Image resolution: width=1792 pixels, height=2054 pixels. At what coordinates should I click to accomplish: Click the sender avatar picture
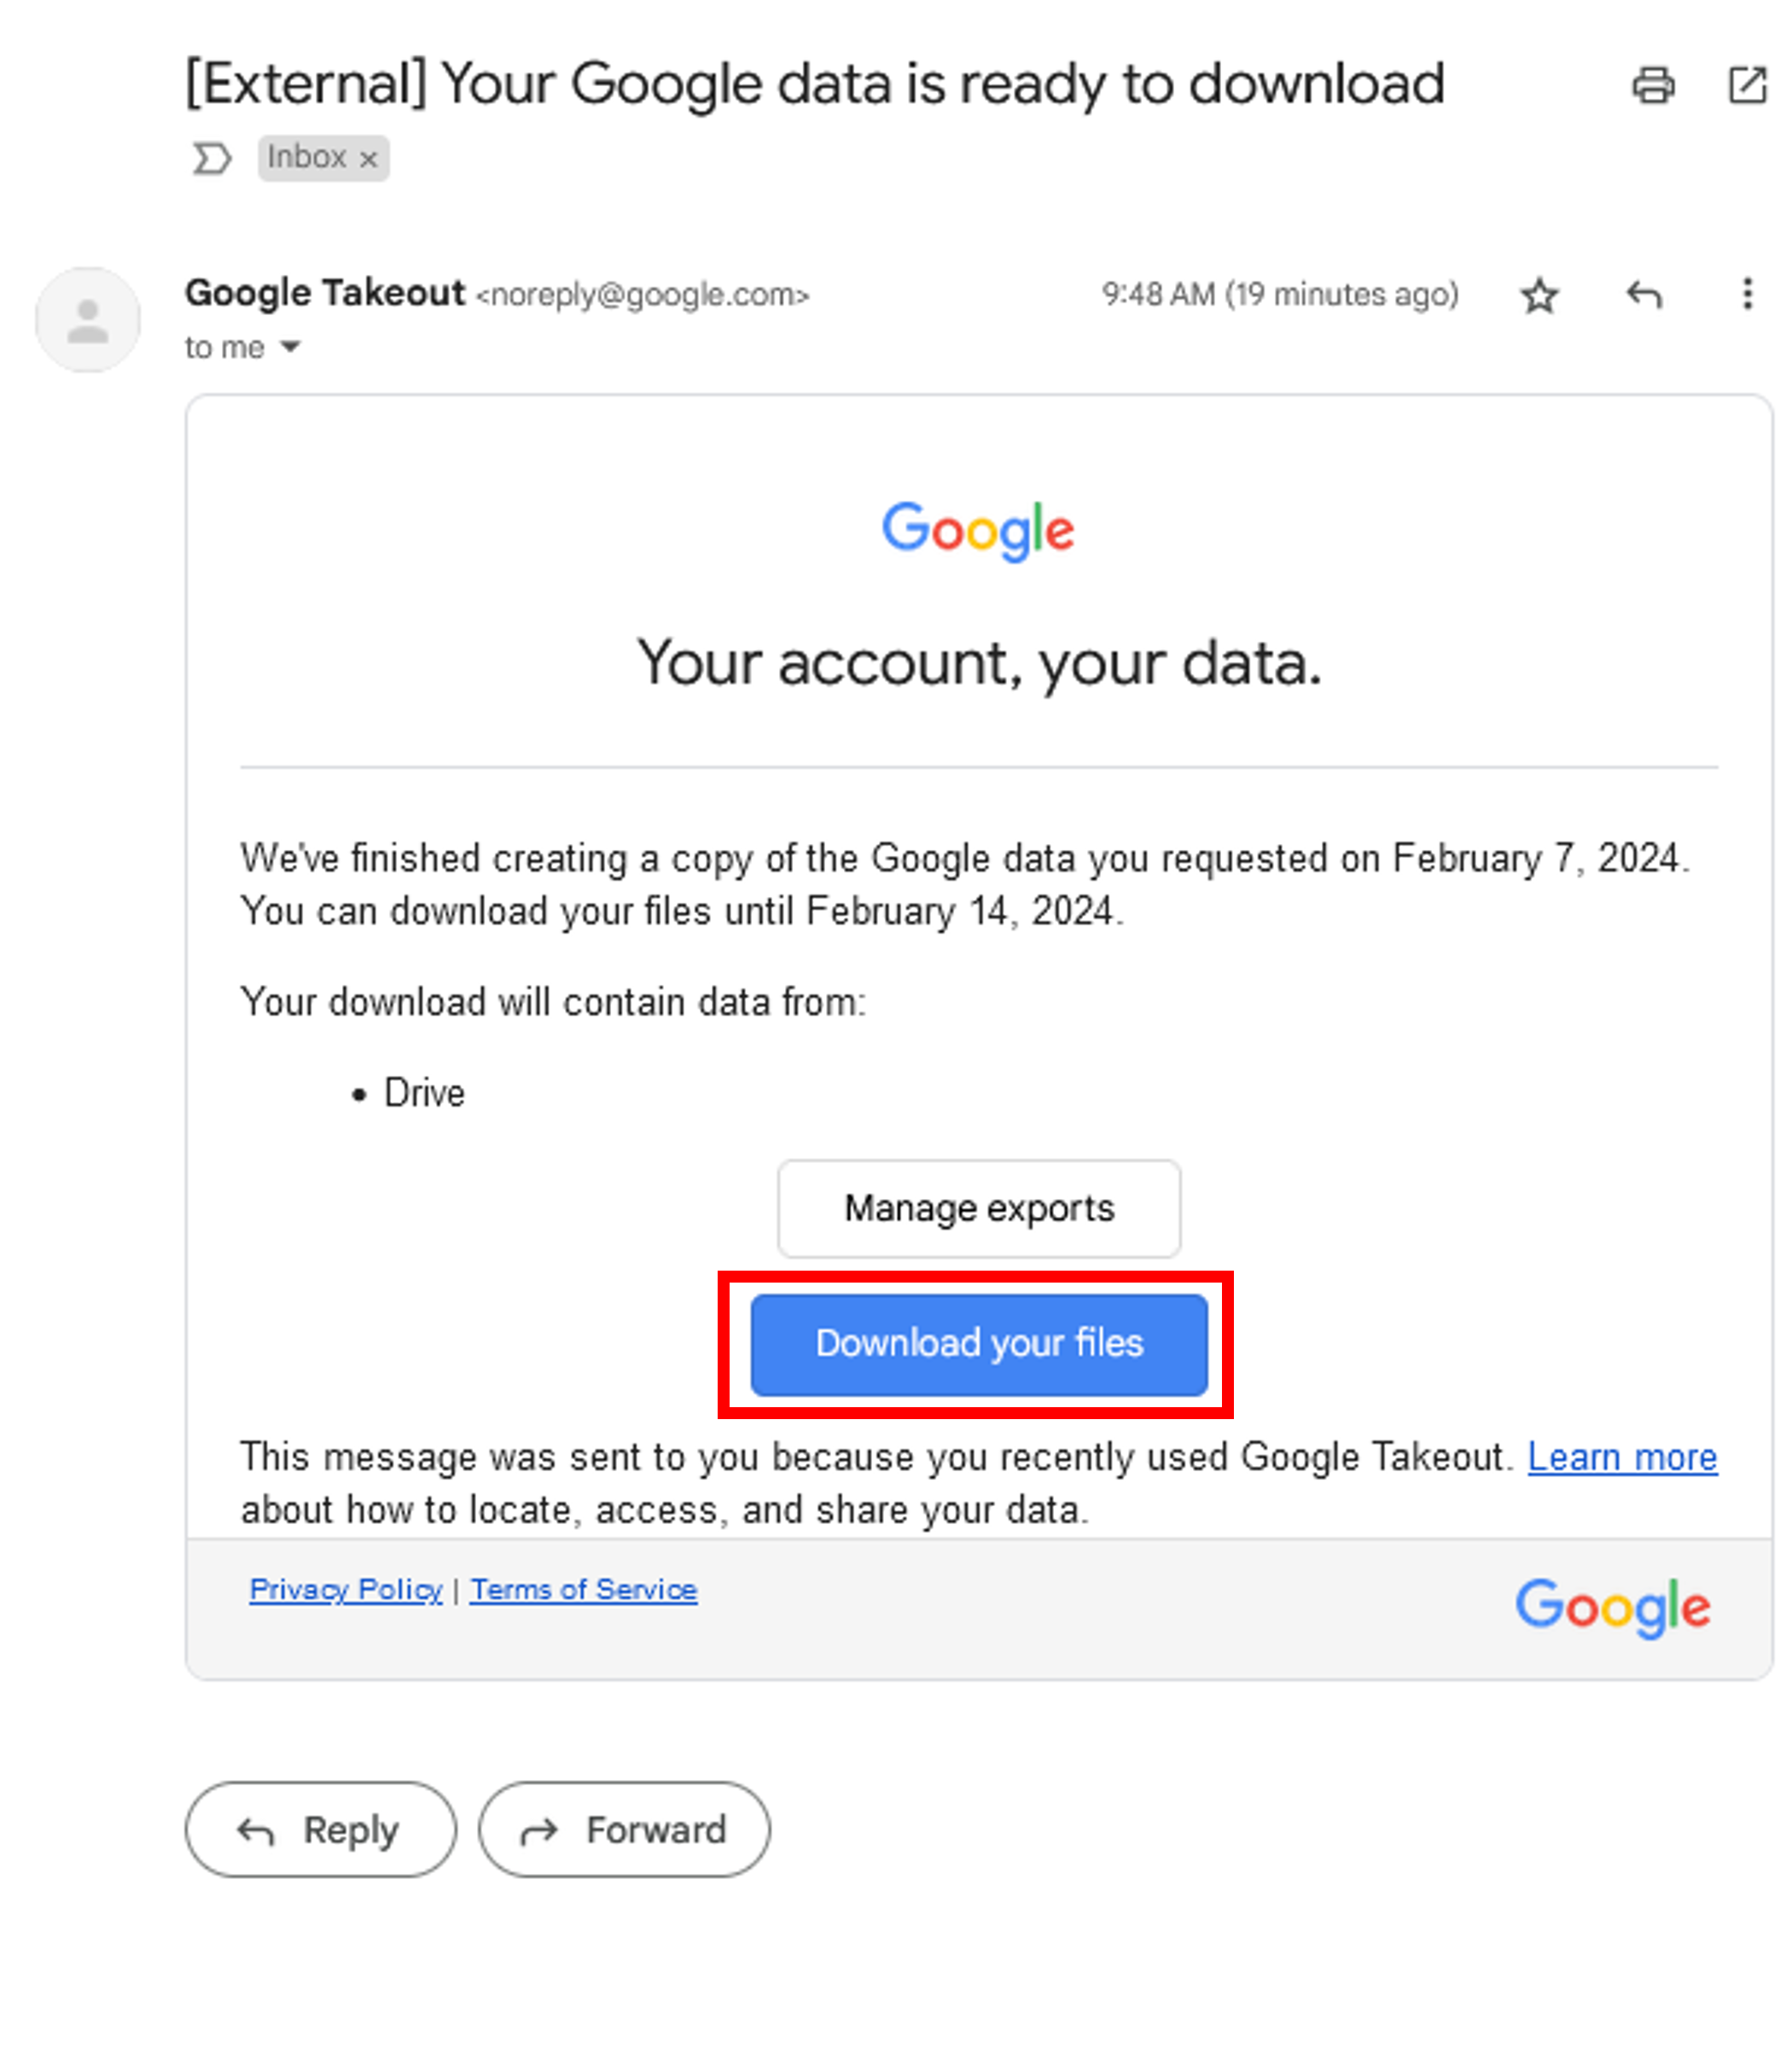88,320
